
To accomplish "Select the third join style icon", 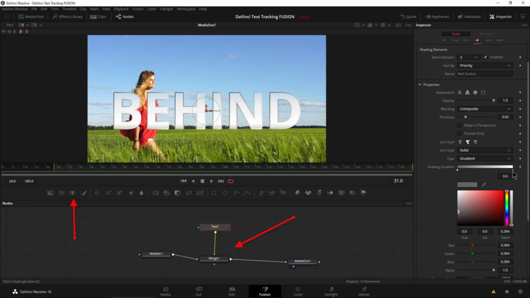I will (476, 142).
